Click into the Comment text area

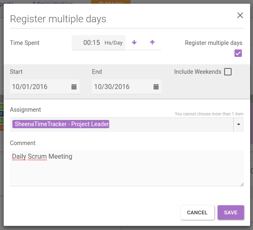[x=127, y=168]
